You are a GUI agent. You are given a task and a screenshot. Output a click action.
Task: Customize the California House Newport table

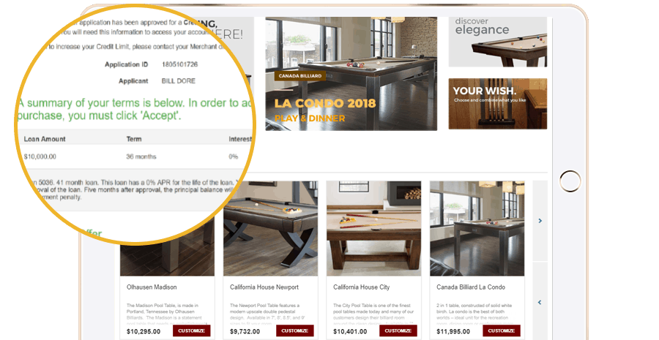pyautogui.click(x=295, y=330)
